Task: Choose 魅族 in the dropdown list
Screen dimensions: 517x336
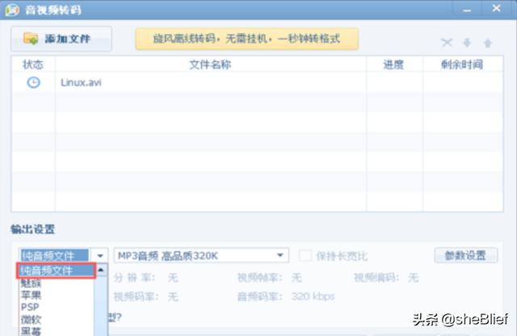Action: 56,283
